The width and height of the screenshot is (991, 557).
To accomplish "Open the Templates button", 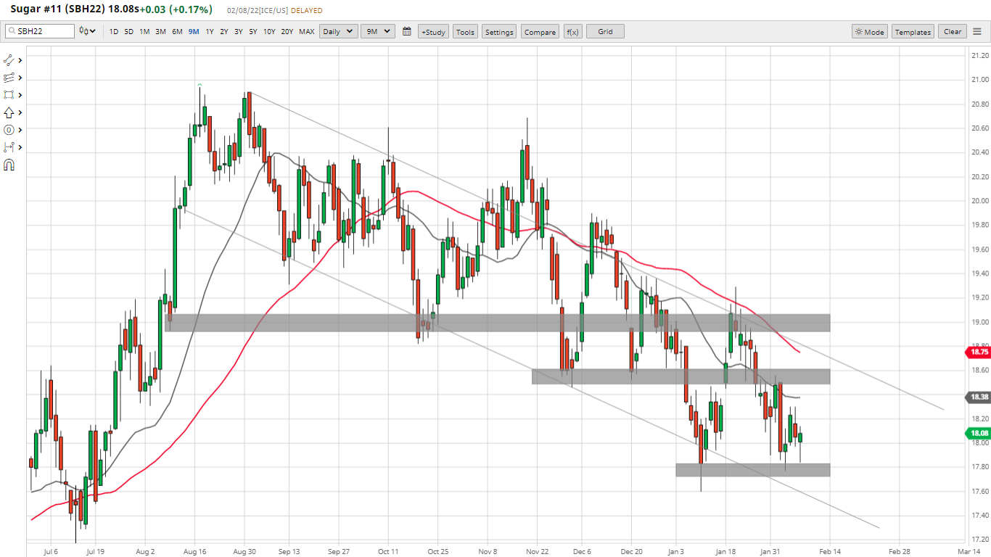I will click(x=913, y=31).
